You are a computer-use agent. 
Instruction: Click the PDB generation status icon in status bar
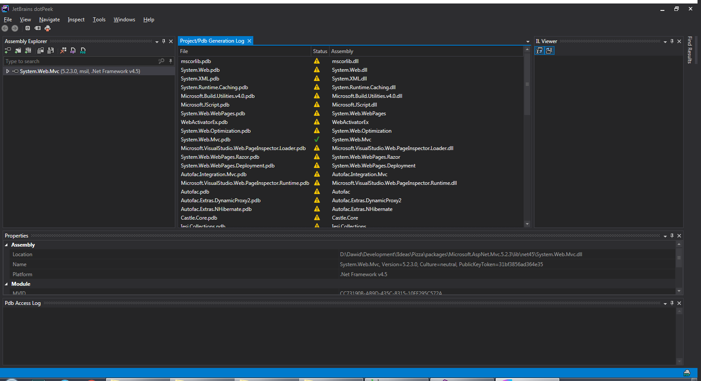point(687,373)
